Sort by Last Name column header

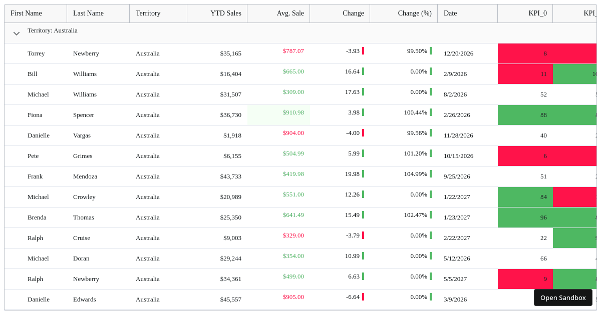point(98,13)
